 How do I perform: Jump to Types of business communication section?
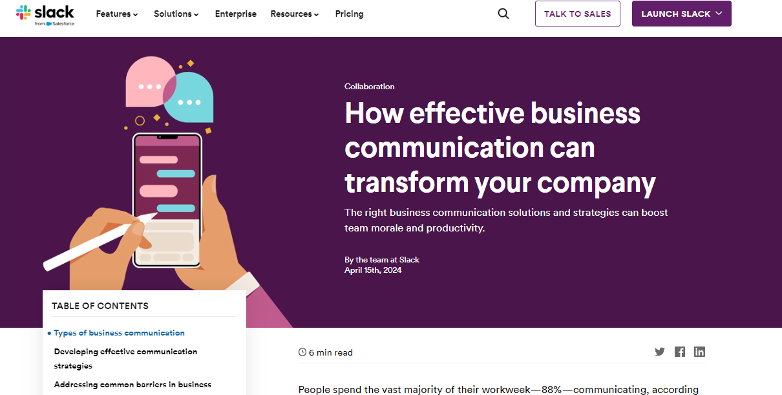coord(119,333)
